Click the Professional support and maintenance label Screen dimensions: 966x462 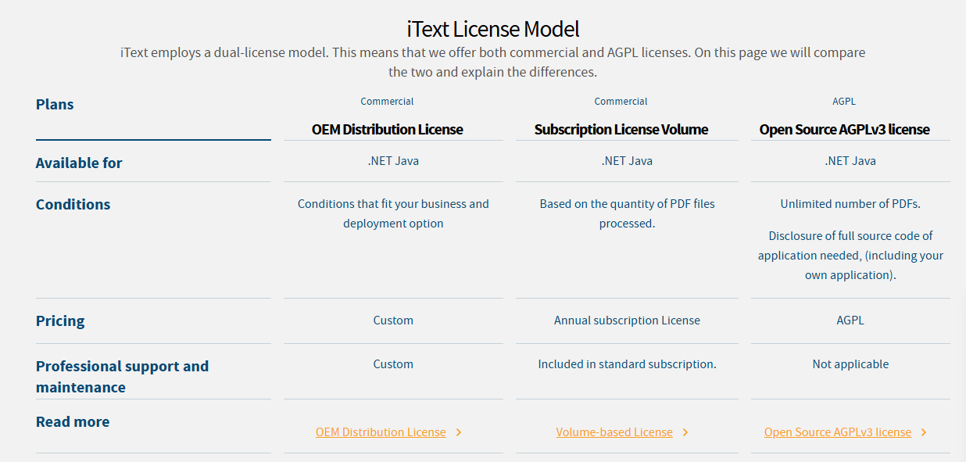coord(122,377)
